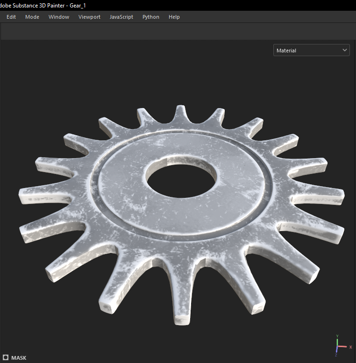Click the Material dropdown chevron arrow
Screen dimensions: 356x363
click(344, 50)
